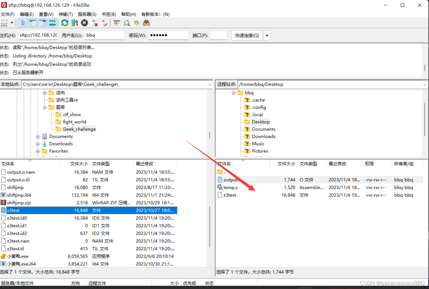
Task: Open the local site path dropdown
Action: (210, 85)
